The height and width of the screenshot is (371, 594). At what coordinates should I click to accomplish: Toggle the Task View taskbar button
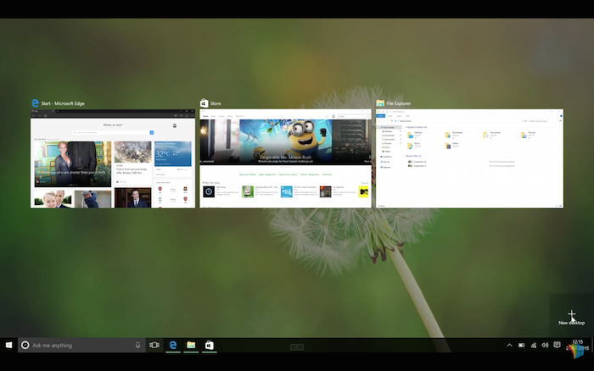154,346
